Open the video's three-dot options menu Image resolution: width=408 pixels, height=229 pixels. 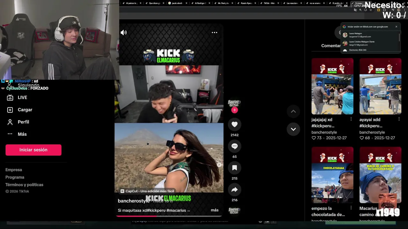point(215,32)
